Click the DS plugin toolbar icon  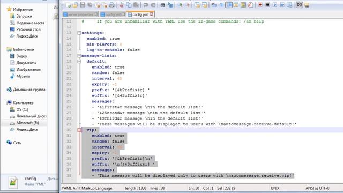tap(300, 5)
